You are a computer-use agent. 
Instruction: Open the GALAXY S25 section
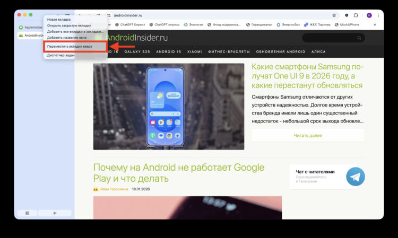tap(137, 52)
